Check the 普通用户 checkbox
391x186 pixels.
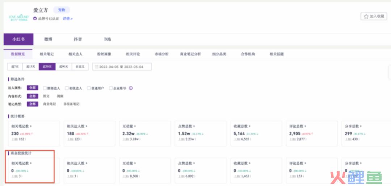click(89, 88)
